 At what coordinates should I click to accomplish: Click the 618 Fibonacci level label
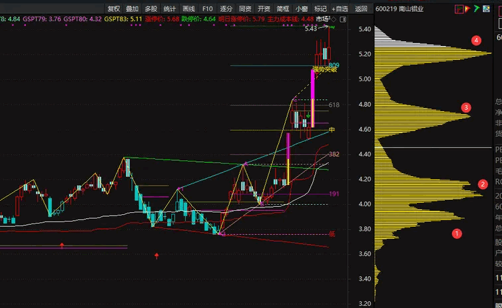334,105
